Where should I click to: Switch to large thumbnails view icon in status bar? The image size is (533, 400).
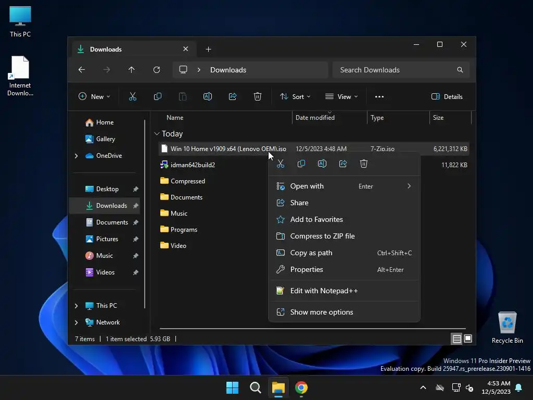tap(468, 339)
